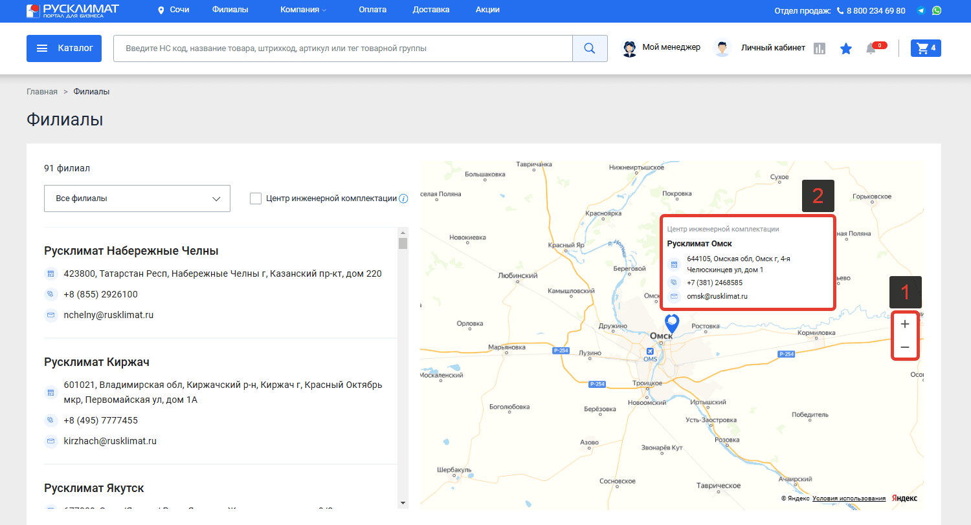Click the Naberezhnye Chelny address text

[223, 273]
